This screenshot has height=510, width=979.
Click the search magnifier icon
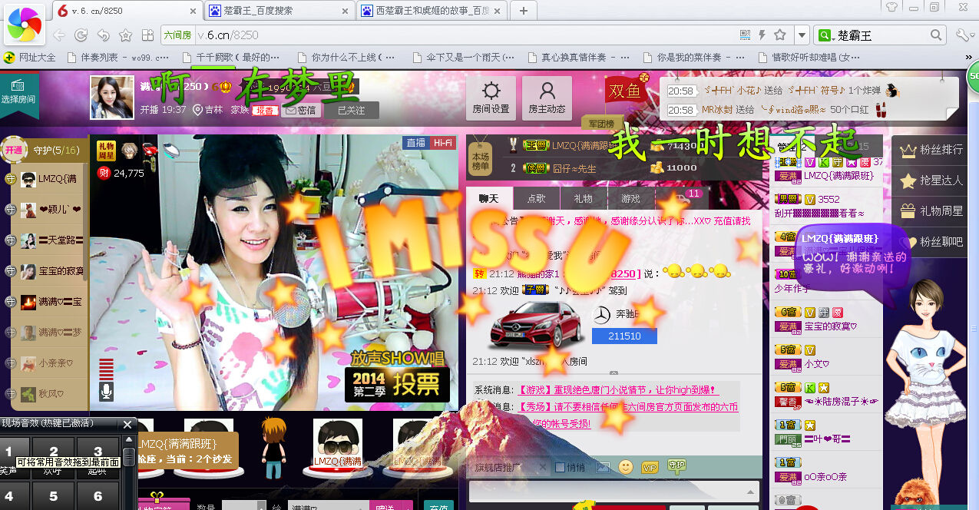coord(937,35)
